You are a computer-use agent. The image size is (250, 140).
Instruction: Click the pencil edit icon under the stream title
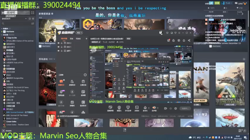tap(99, 42)
